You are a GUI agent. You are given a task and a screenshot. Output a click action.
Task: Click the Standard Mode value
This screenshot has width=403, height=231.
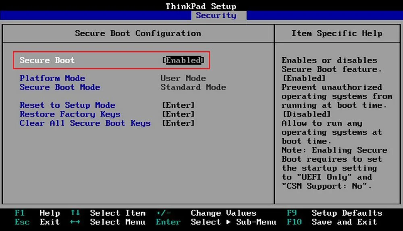point(193,87)
